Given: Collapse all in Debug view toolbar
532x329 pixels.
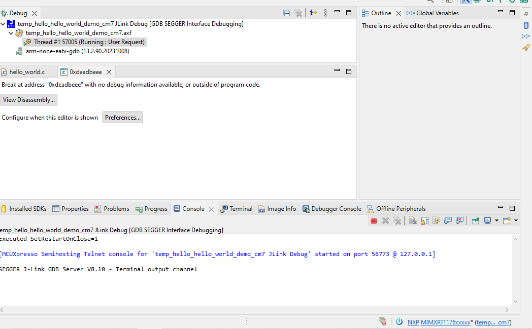Looking at the screenshot, I should pos(287,13).
